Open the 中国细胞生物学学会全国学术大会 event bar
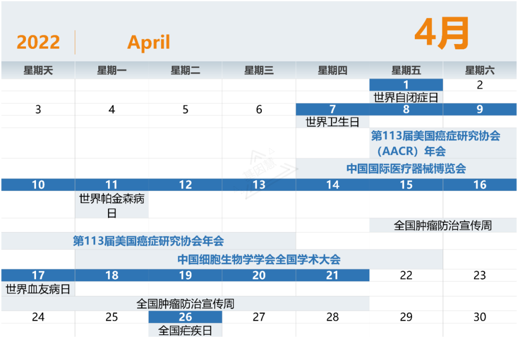Viewport: 518px width, 338px height. click(x=259, y=259)
